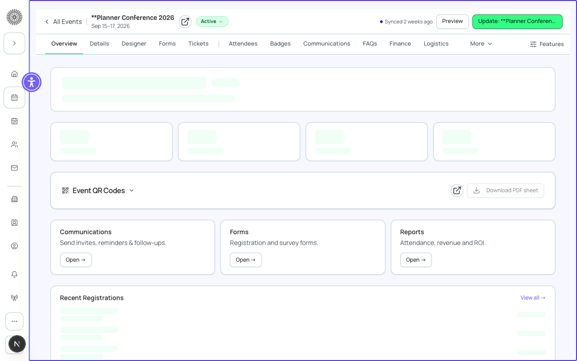Screen dimensions: 577x361
Task: Open the user profile circle icon
Action: 14,246
